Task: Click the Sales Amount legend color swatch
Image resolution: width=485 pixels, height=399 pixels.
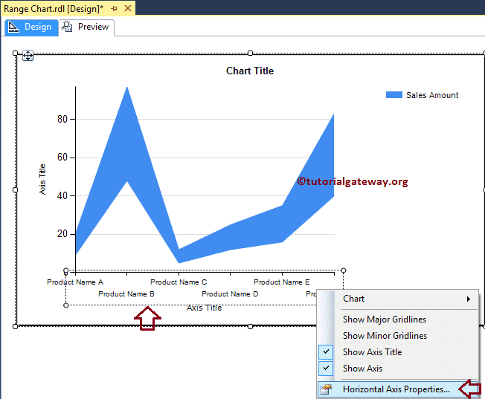Action: click(x=394, y=95)
